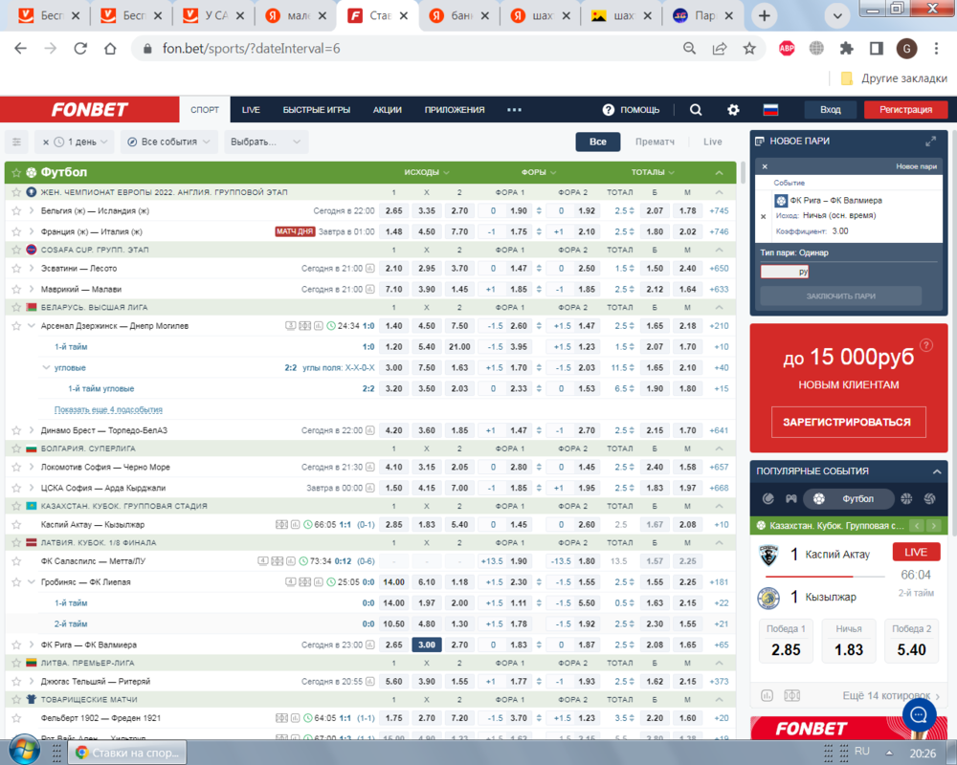The width and height of the screenshot is (957, 765).
Task: Collapse the угловые sub-events
Action: 46,368
